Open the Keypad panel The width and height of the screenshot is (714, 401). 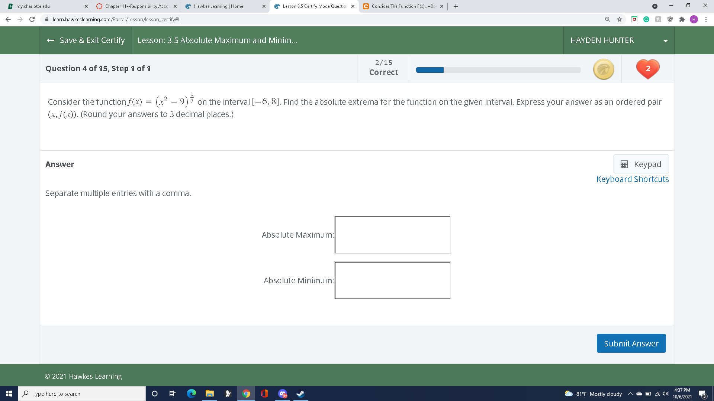[x=641, y=164]
